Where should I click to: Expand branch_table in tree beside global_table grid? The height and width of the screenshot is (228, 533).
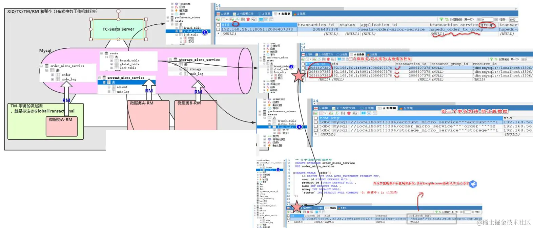177,28
